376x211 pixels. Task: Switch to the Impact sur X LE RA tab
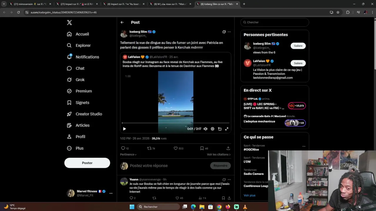click(x=77, y=4)
